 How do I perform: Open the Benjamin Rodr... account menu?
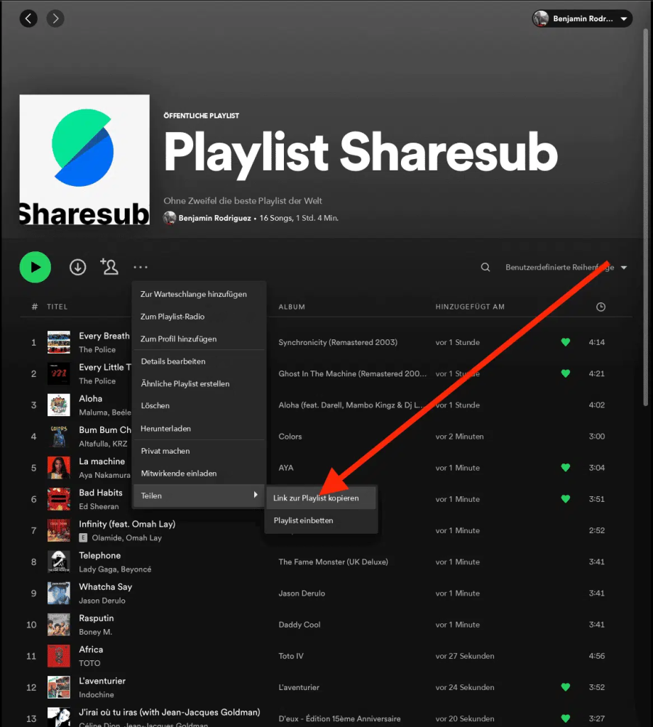coord(582,18)
